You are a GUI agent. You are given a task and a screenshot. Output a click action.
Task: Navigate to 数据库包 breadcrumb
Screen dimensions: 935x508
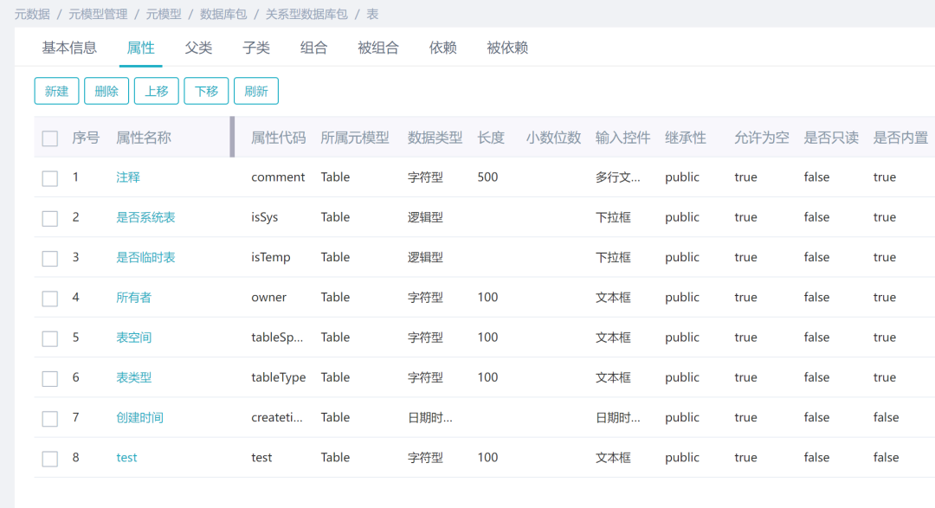click(x=223, y=15)
